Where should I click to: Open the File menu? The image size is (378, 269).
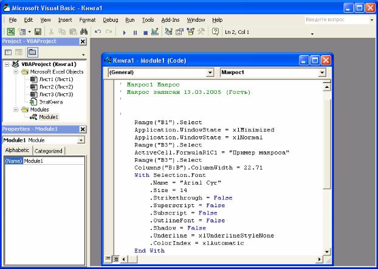13,20
